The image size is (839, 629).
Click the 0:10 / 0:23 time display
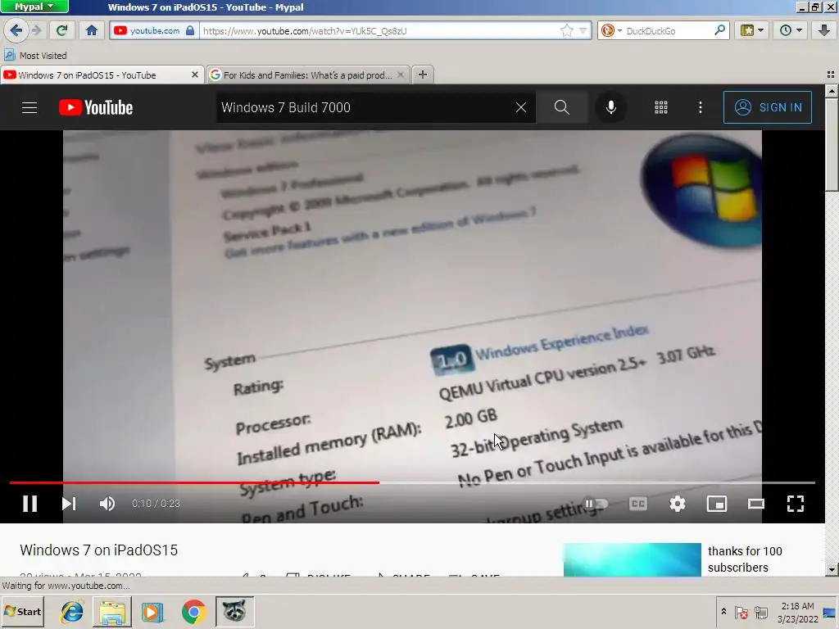coord(156,504)
